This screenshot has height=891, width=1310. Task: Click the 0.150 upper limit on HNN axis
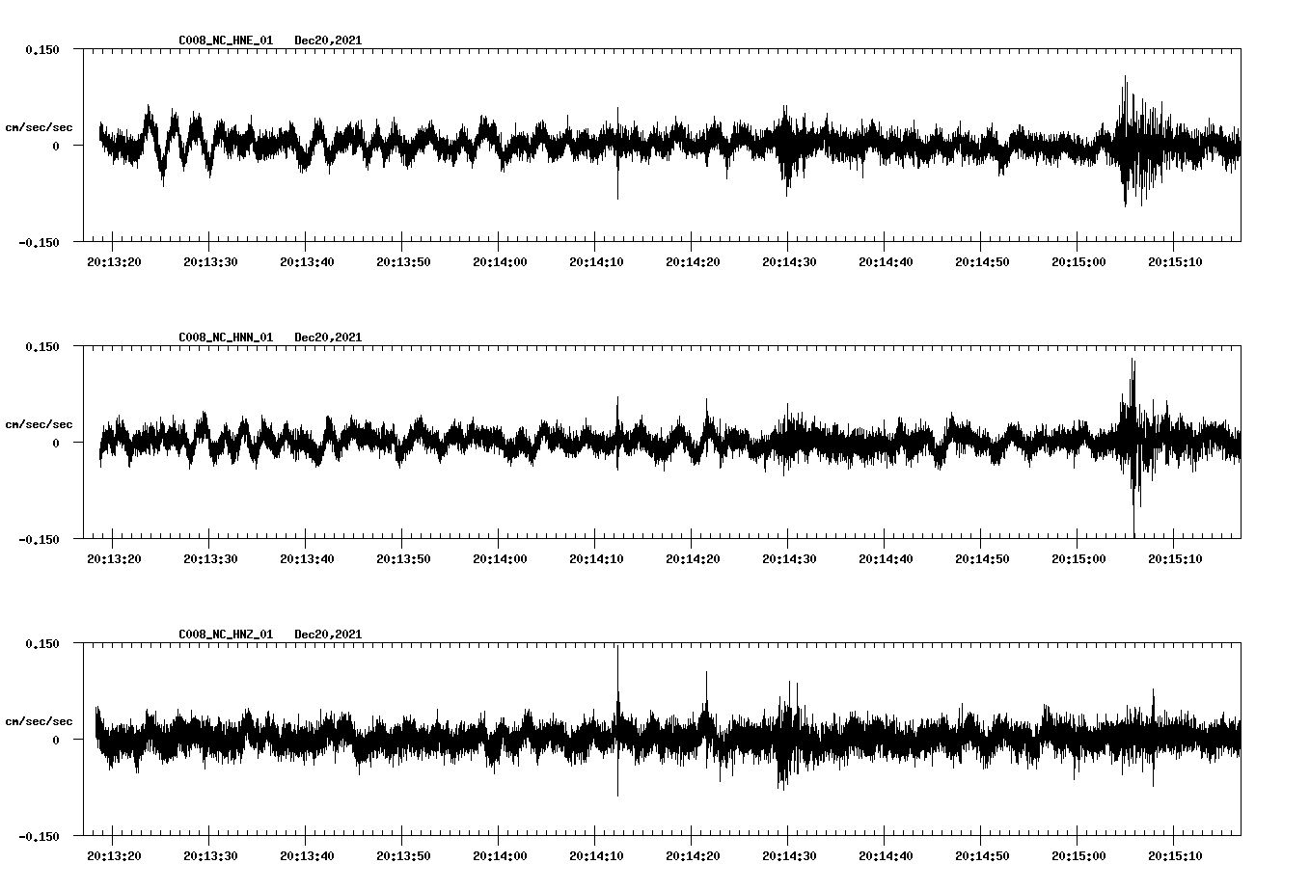tap(41, 347)
